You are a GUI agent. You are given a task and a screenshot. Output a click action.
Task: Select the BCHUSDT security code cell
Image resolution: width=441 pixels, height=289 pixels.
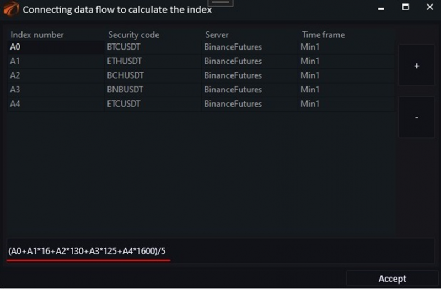pyautogui.click(x=153, y=75)
